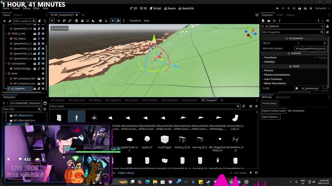Open the Project menu

16,8
